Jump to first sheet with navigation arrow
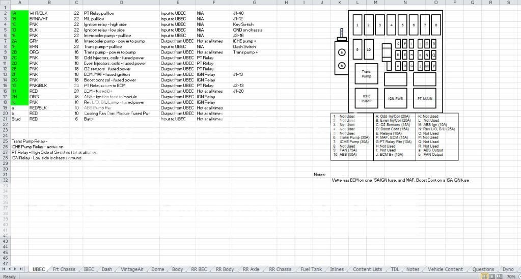Screen dimensions: 521x279 pos(4,269)
